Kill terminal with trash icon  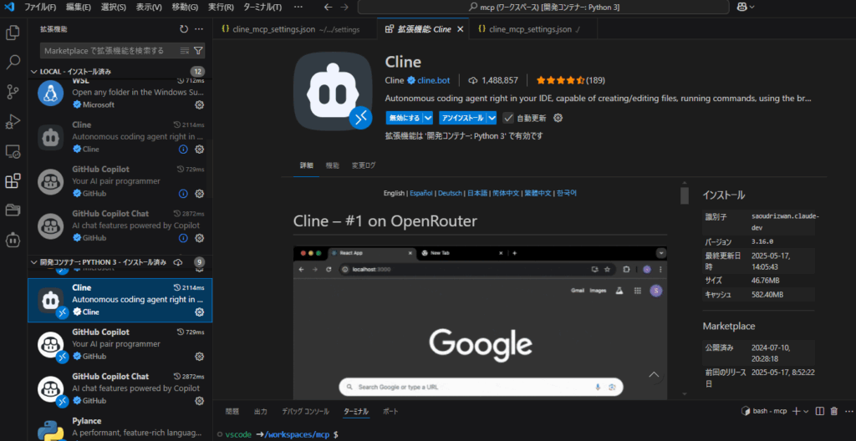click(x=833, y=411)
